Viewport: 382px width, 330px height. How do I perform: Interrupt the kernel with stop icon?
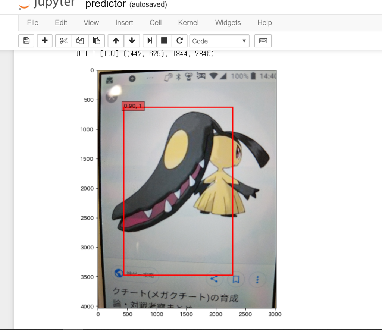tap(164, 41)
